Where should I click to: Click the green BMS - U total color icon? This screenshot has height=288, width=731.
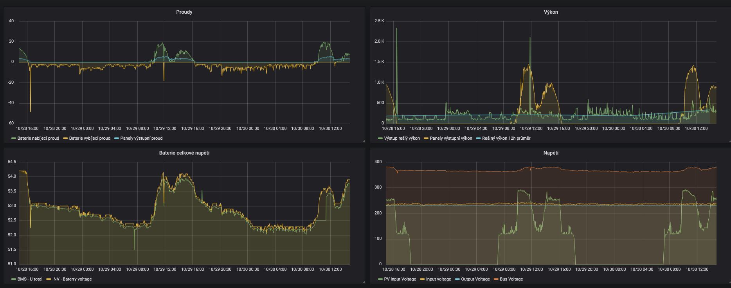[x=14, y=279]
